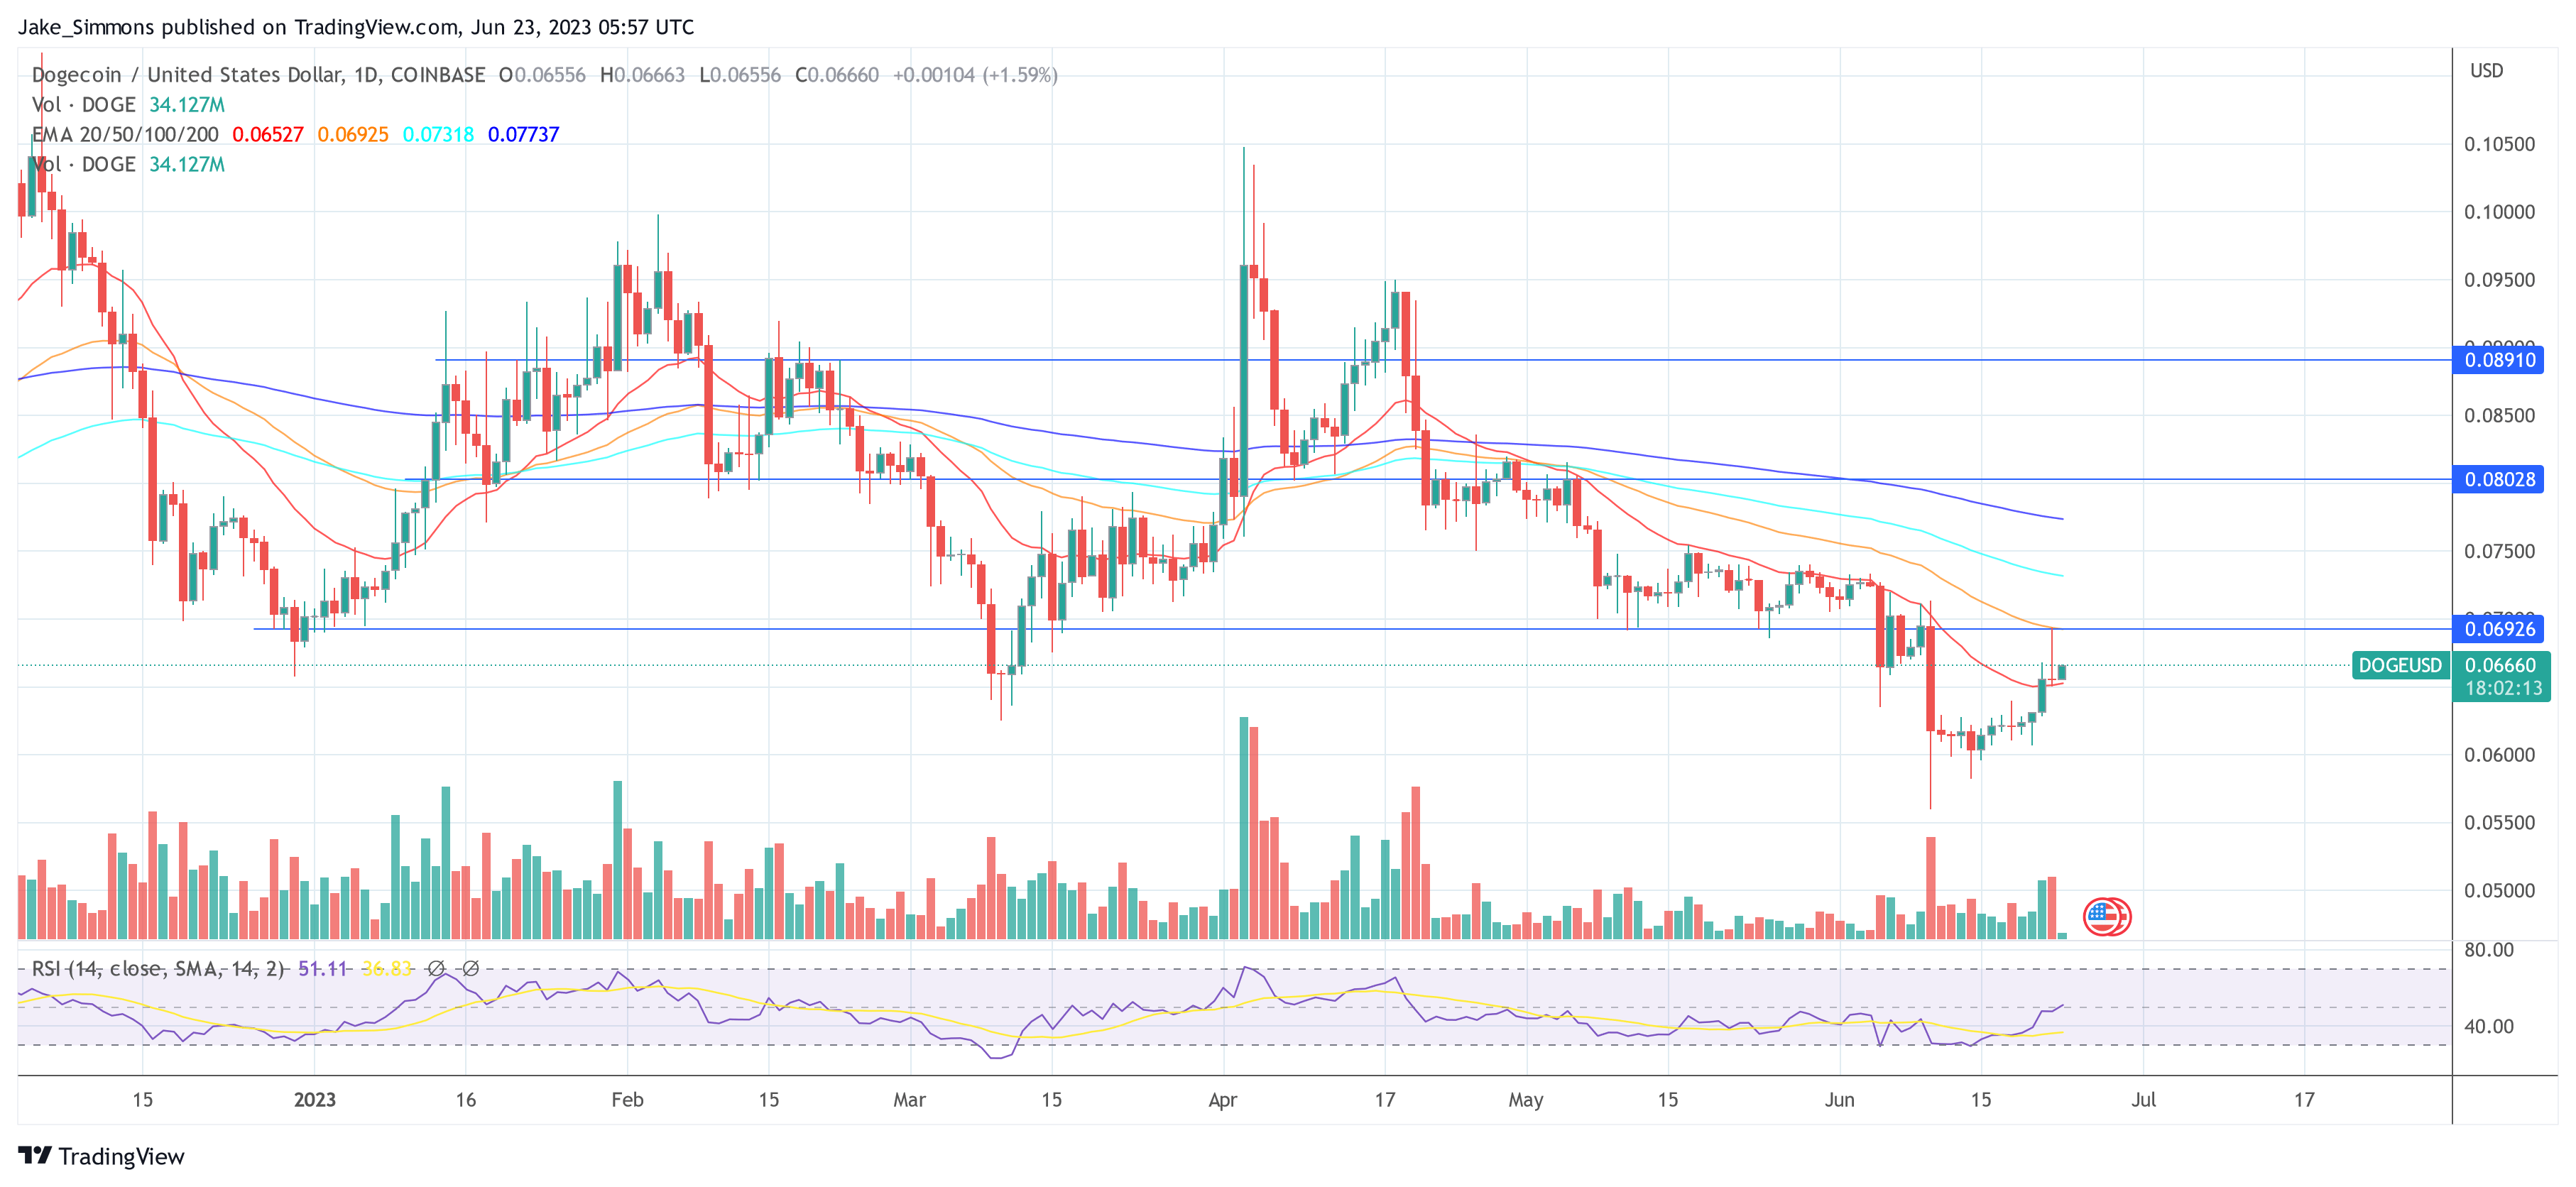The width and height of the screenshot is (2576, 1187).
Task: Click the 0.08910 price level label
Action: 2497,360
